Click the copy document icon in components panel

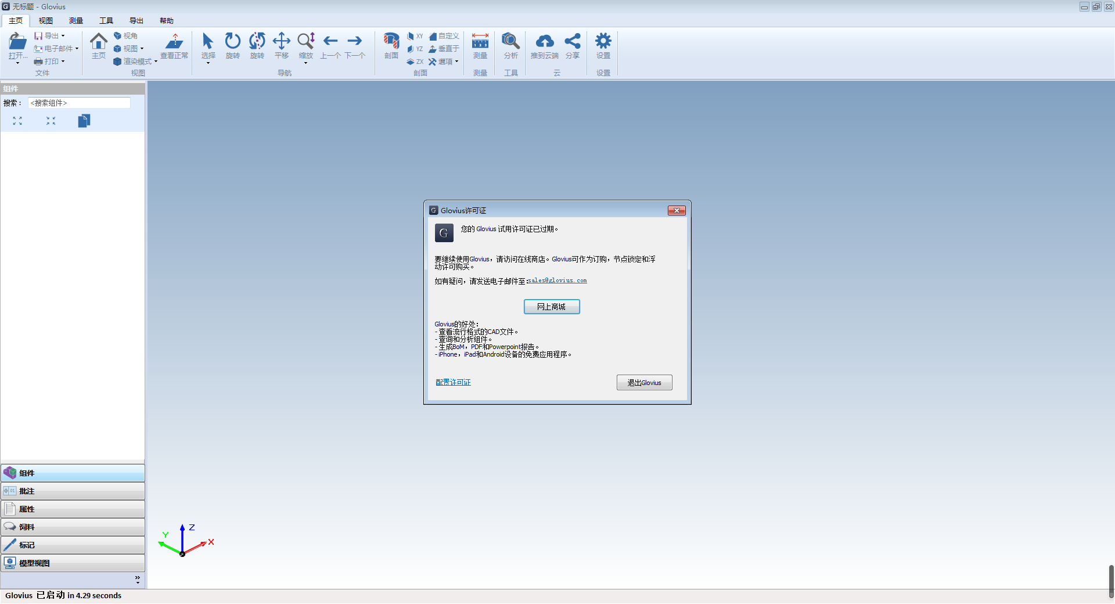coord(84,121)
